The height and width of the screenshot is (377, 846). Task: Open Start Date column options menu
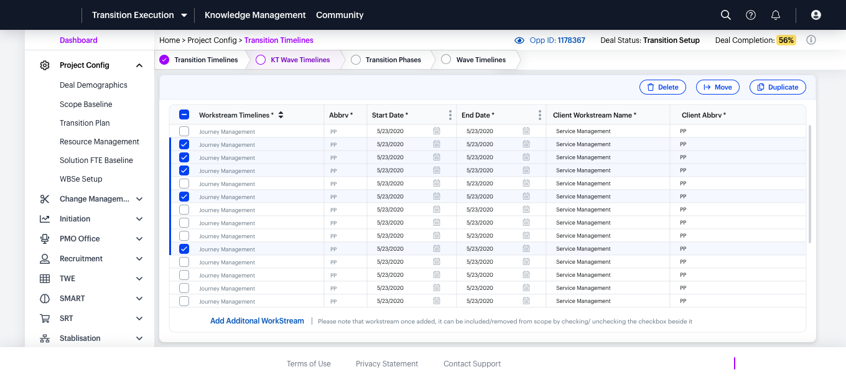click(x=450, y=115)
